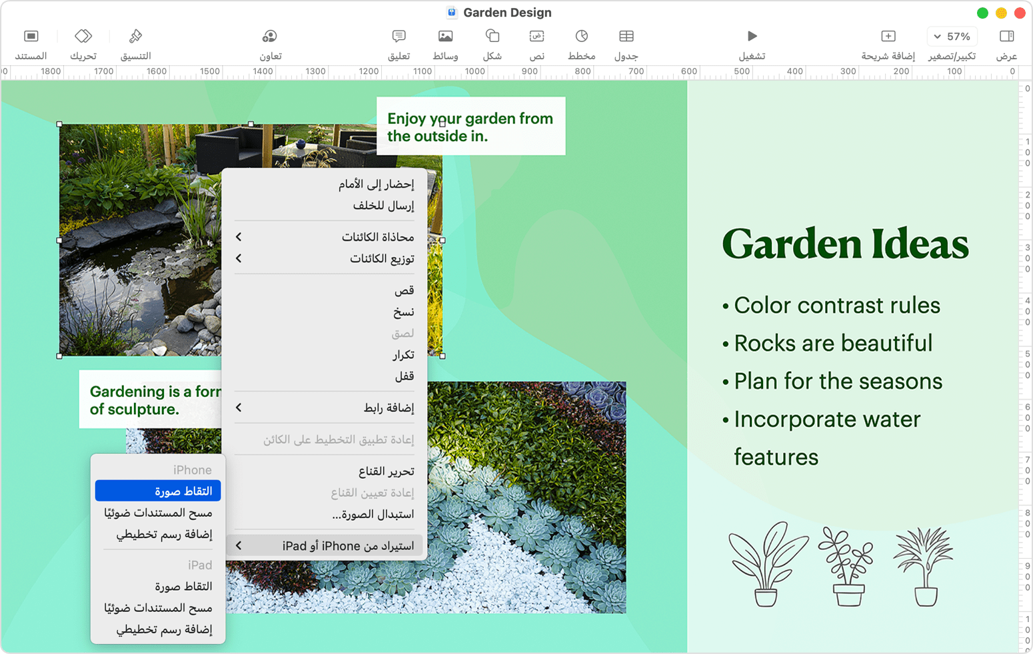Insert a Table (جدول) from toolbar

[626, 37]
